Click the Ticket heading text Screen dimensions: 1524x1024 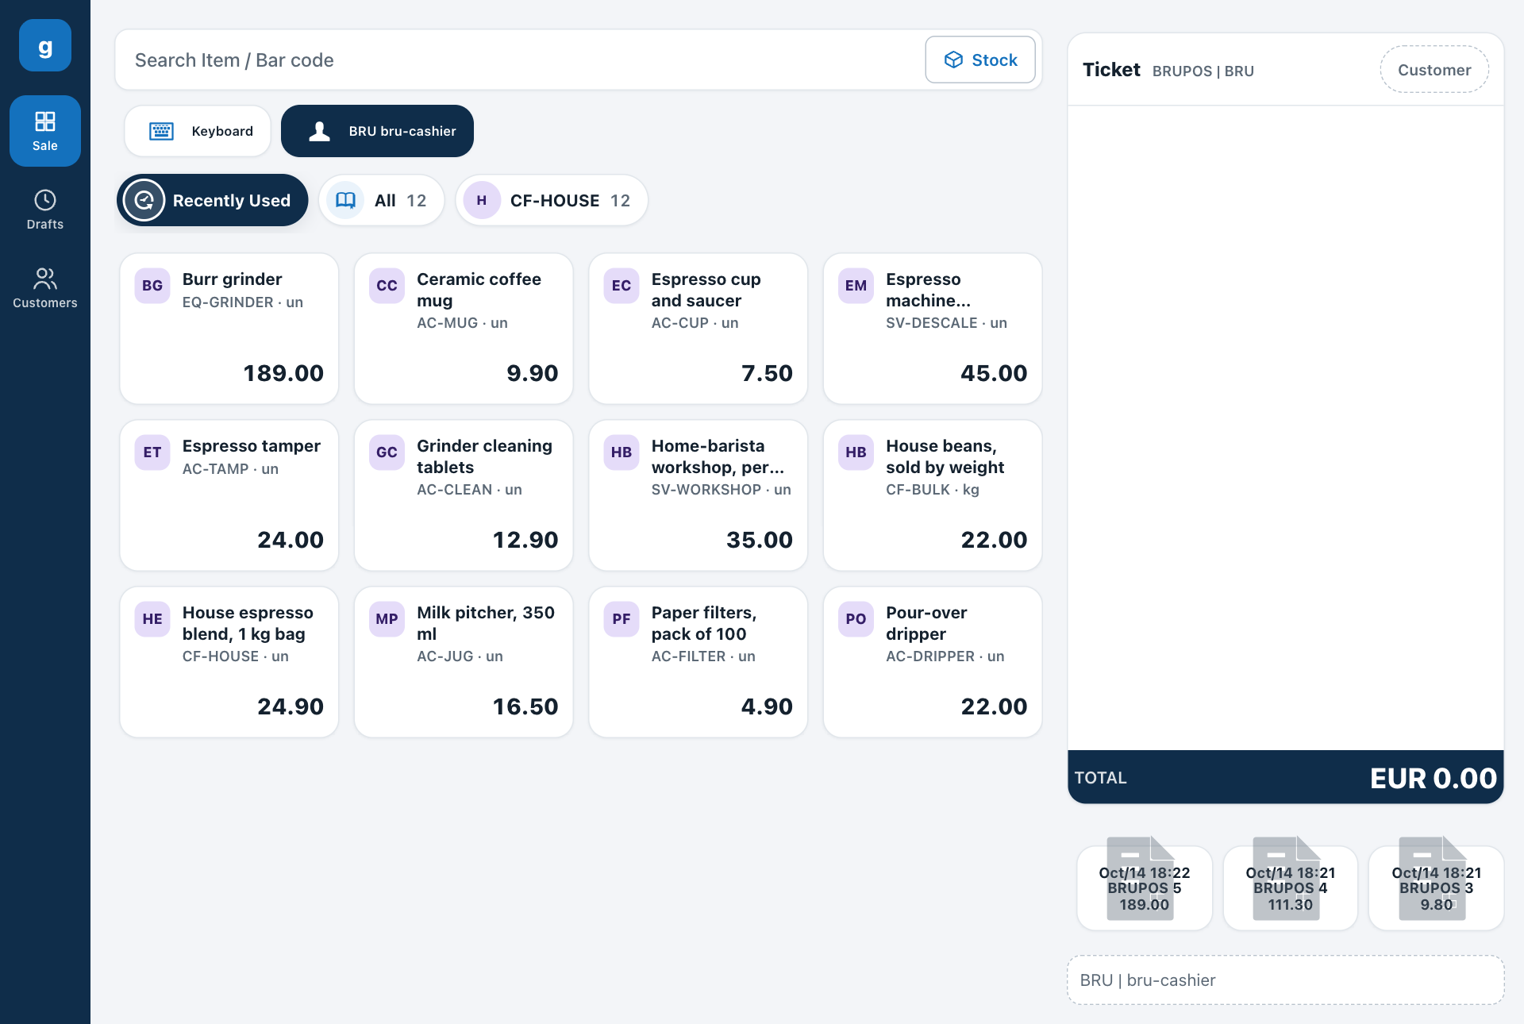coord(1111,70)
